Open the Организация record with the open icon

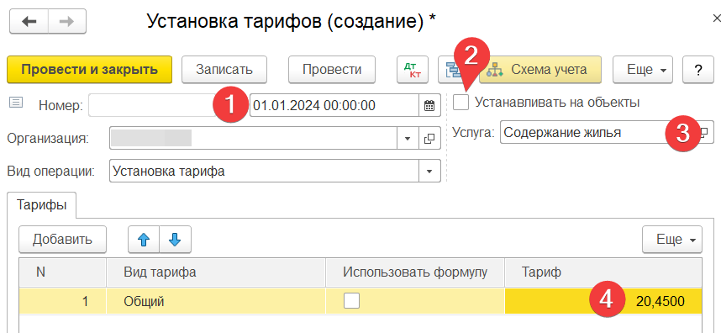tap(429, 139)
